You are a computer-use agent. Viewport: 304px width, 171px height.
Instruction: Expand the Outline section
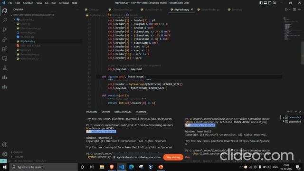[x=17, y=152]
